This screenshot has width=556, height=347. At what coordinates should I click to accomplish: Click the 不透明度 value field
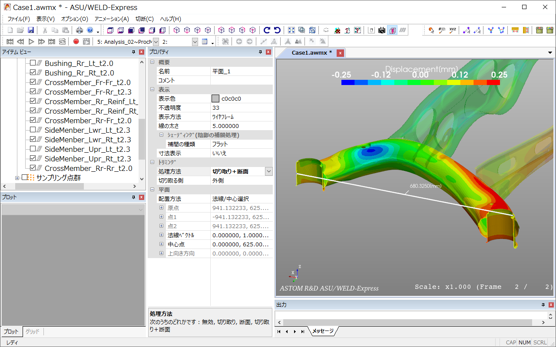241,108
